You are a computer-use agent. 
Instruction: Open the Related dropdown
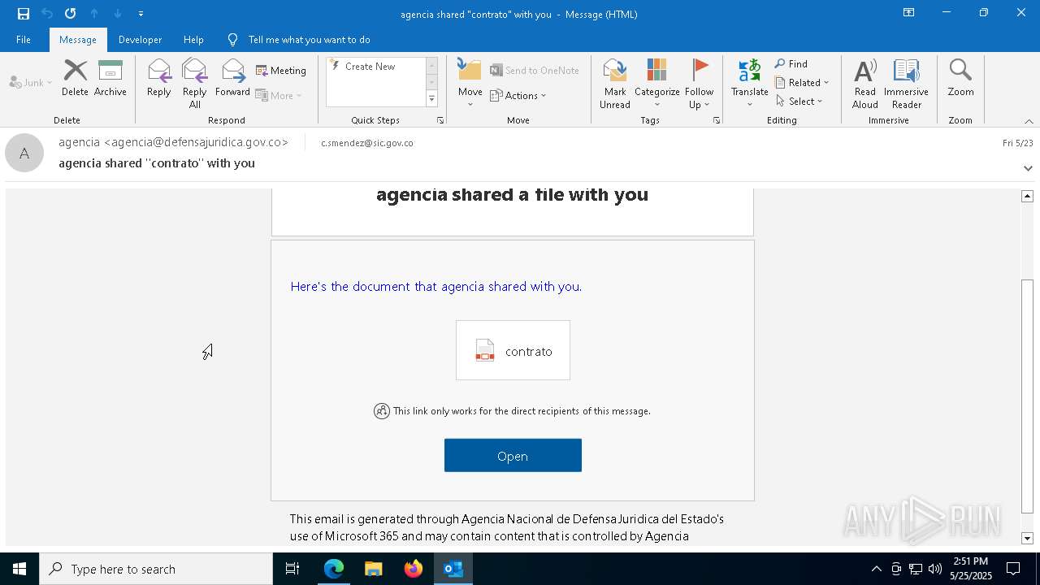802,83
